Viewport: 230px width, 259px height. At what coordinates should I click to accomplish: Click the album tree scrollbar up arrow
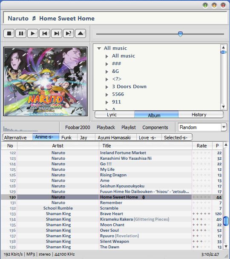click(223, 47)
